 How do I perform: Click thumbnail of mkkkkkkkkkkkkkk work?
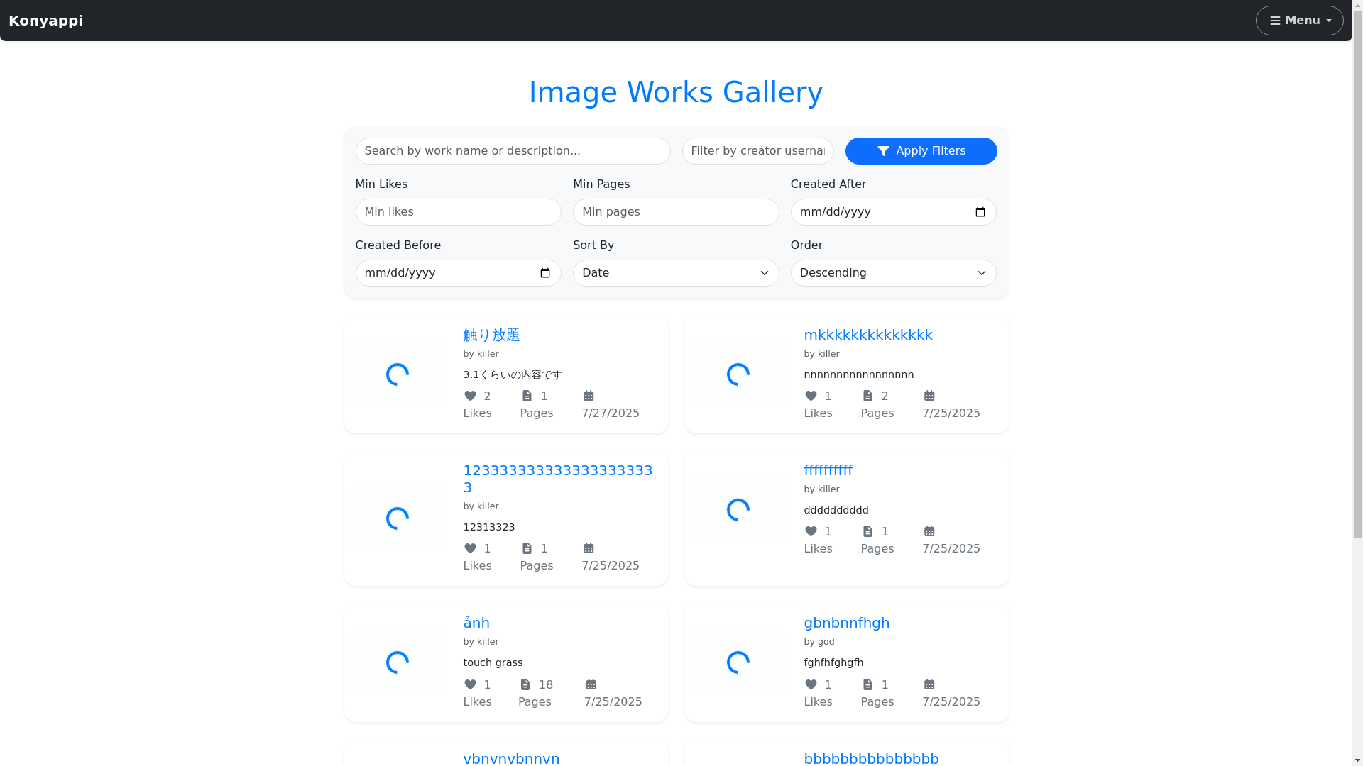pyautogui.click(x=738, y=374)
